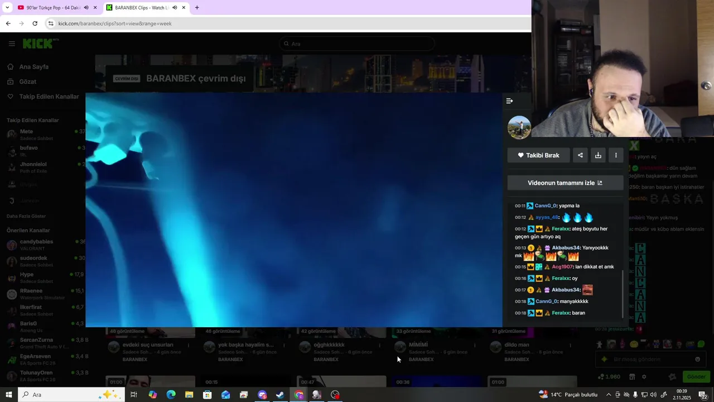This screenshot has width=714, height=402.
Task: Open Microsoft Edge from the taskbar
Action: 171,395
